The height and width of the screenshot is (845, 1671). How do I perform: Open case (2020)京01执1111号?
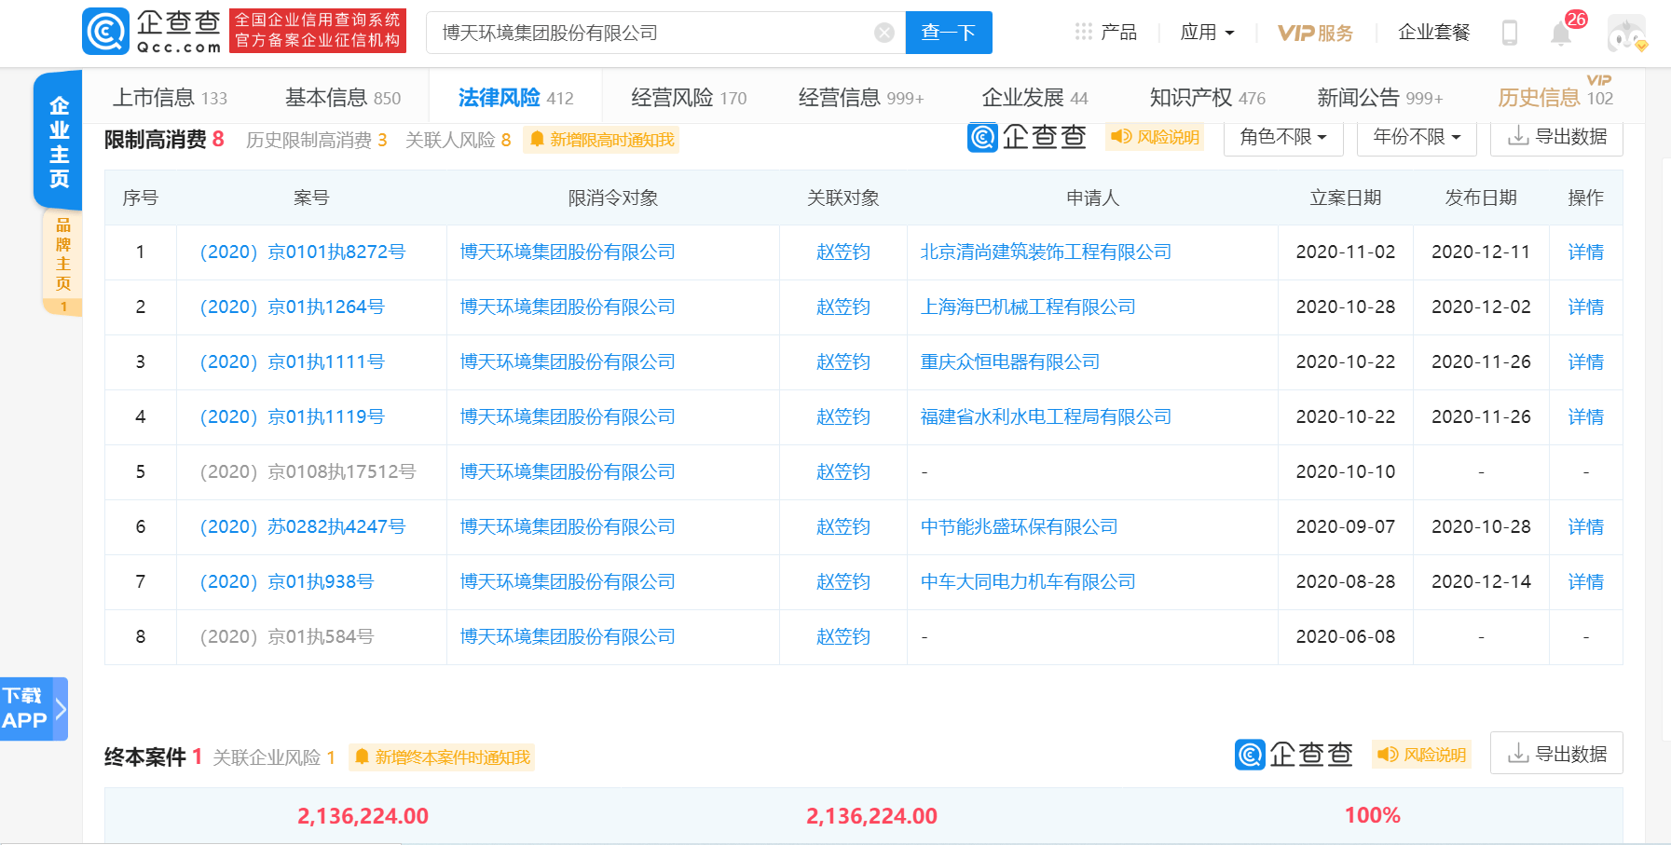point(293,362)
